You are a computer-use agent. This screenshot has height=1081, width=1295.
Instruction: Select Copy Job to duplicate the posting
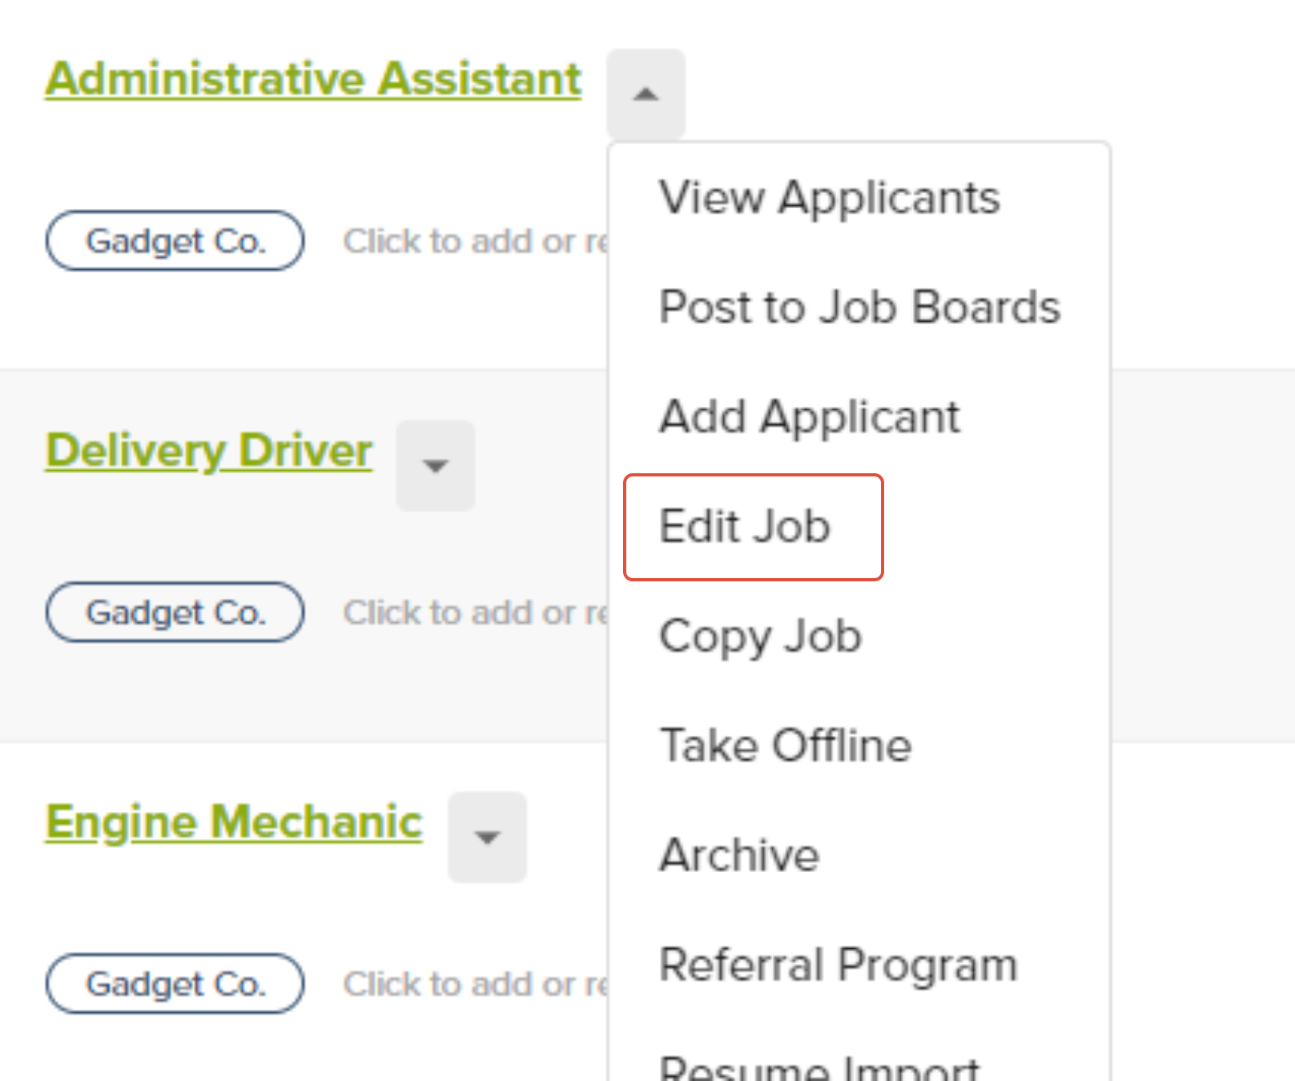tap(760, 637)
